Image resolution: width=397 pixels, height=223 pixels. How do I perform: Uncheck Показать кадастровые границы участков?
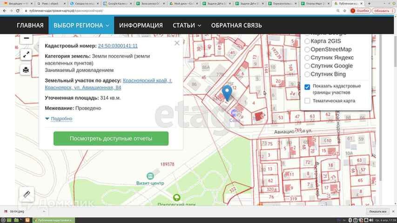(x=307, y=87)
